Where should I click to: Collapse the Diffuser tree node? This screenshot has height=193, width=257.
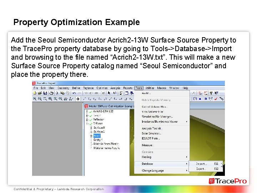click(x=87, y=124)
